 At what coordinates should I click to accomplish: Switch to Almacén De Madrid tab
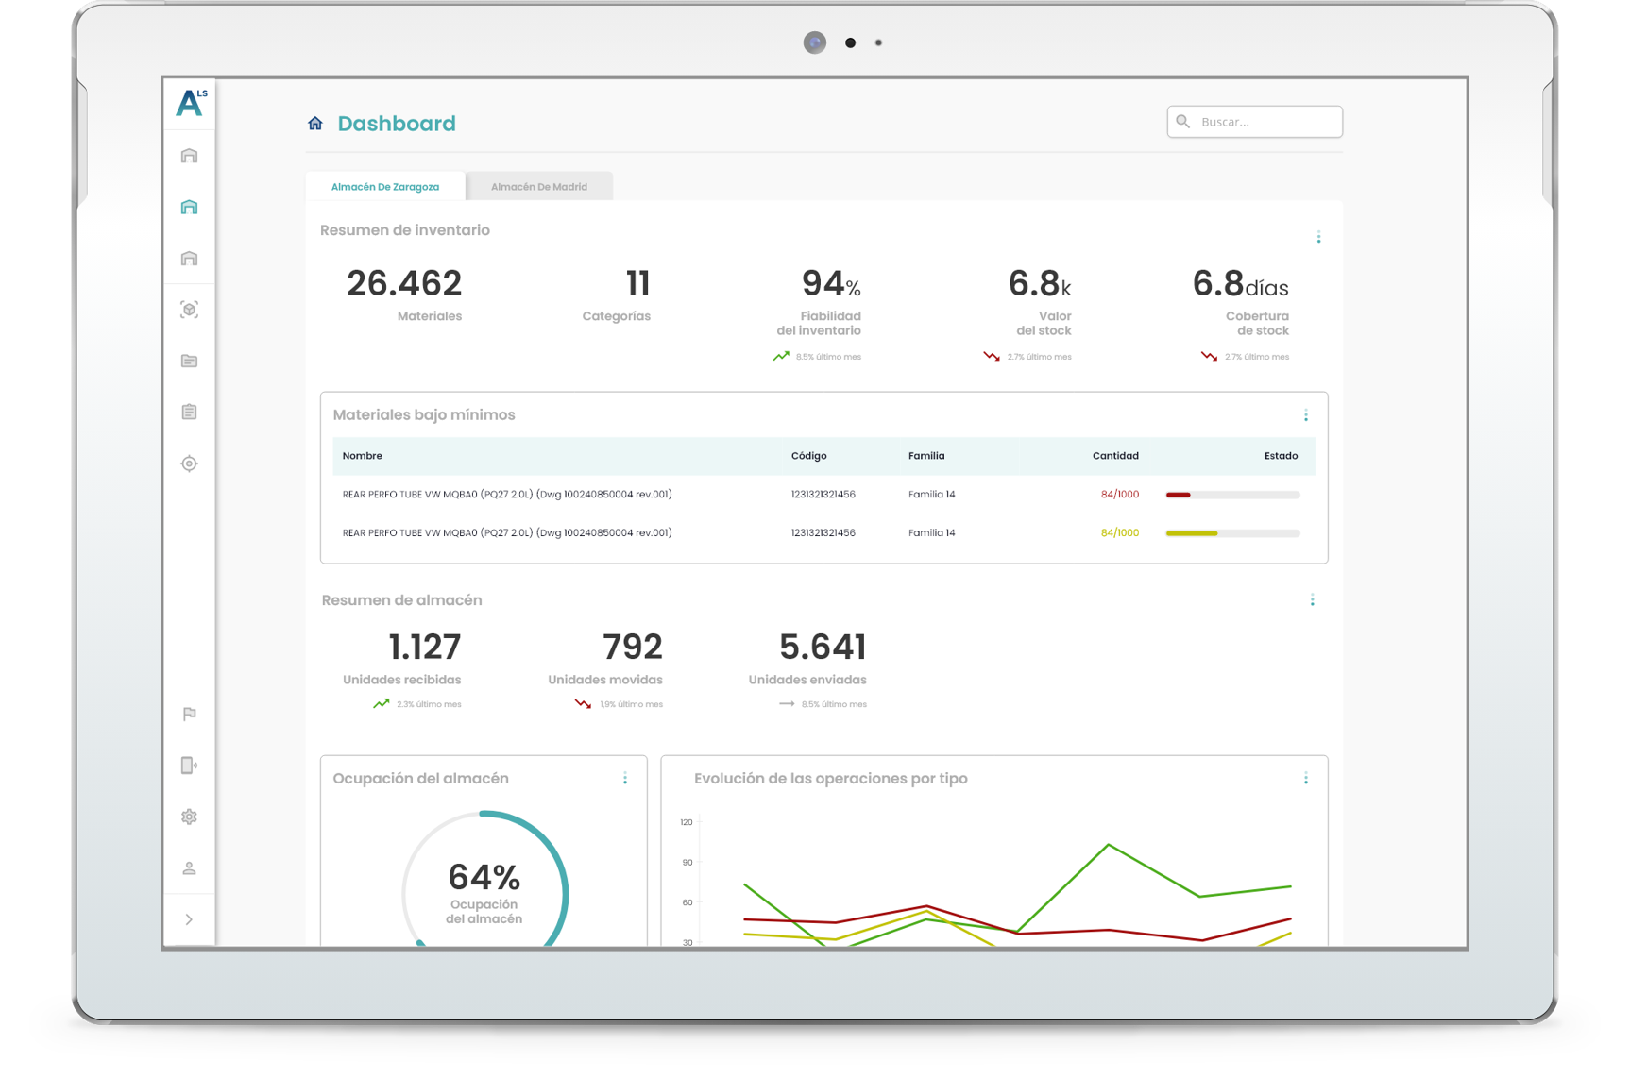[x=539, y=186]
